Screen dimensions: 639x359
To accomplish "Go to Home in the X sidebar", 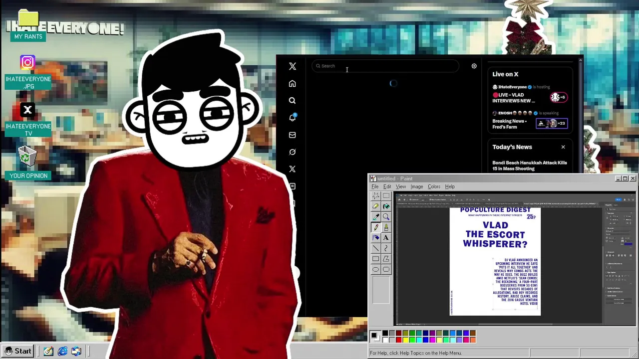I will coord(293,84).
